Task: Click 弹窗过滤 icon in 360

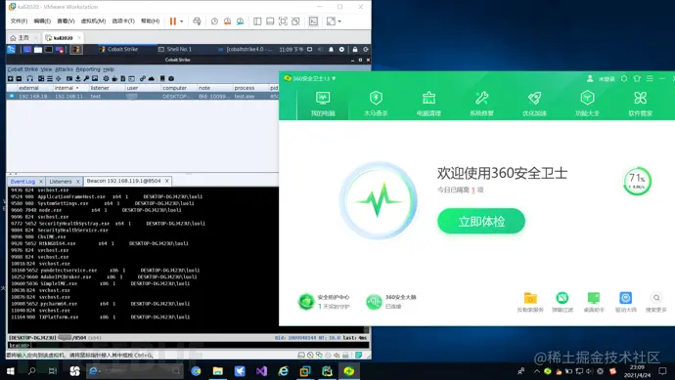Action: 562,298
